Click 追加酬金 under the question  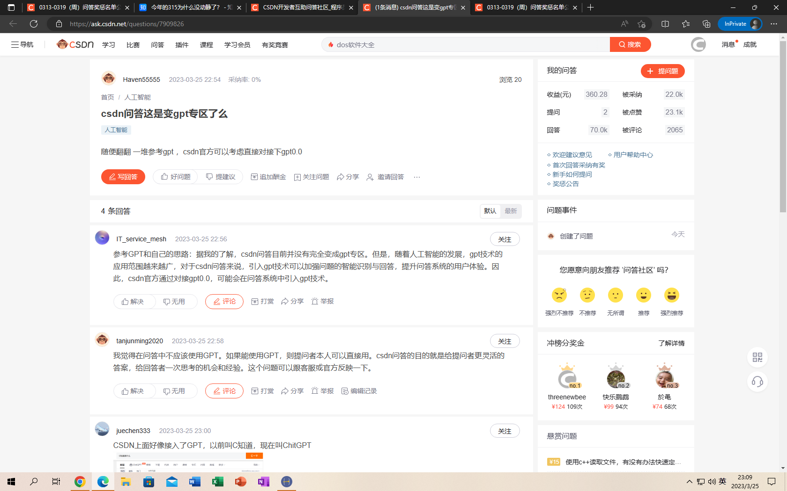[268, 177]
